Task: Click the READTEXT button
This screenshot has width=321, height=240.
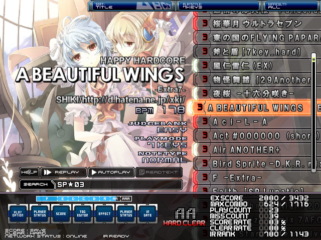Action: click(159, 172)
